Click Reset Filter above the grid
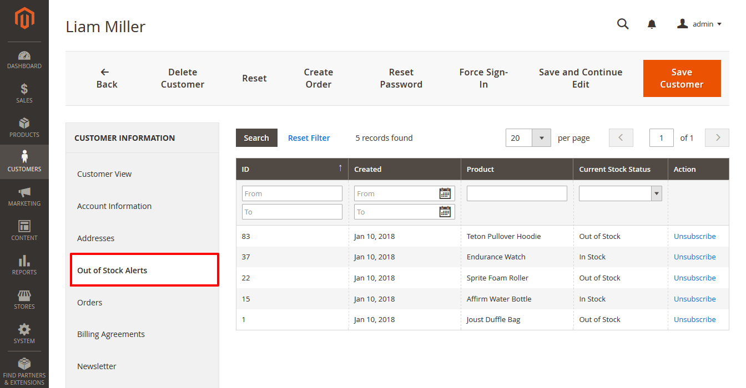Viewport: 746px width, 388px height. (x=309, y=137)
